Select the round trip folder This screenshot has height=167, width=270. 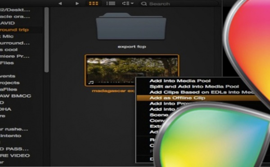pos(14,30)
